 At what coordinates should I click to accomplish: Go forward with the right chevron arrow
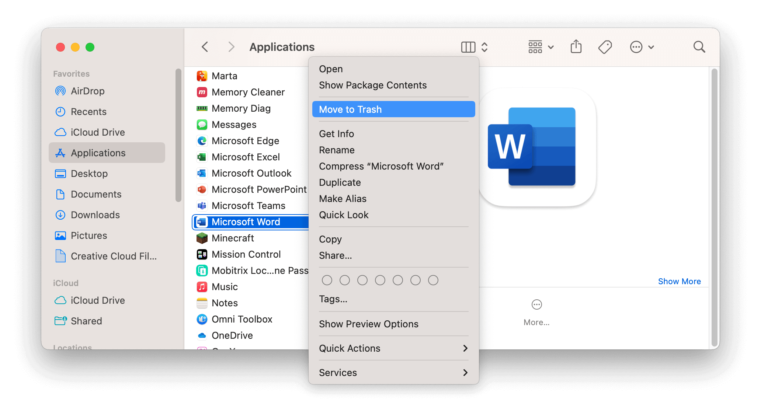231,47
